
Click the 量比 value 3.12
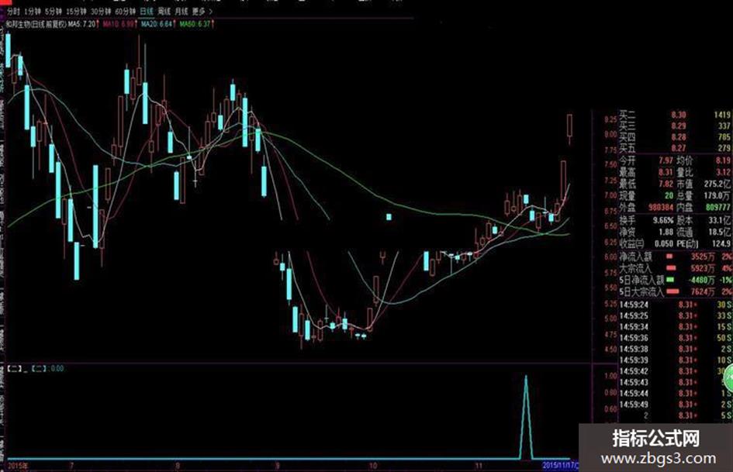(723, 172)
